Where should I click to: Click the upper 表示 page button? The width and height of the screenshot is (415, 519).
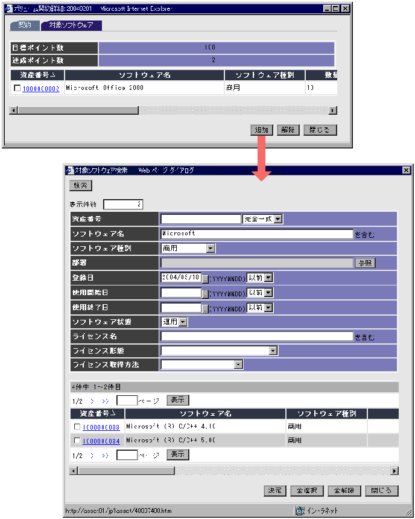(x=178, y=400)
